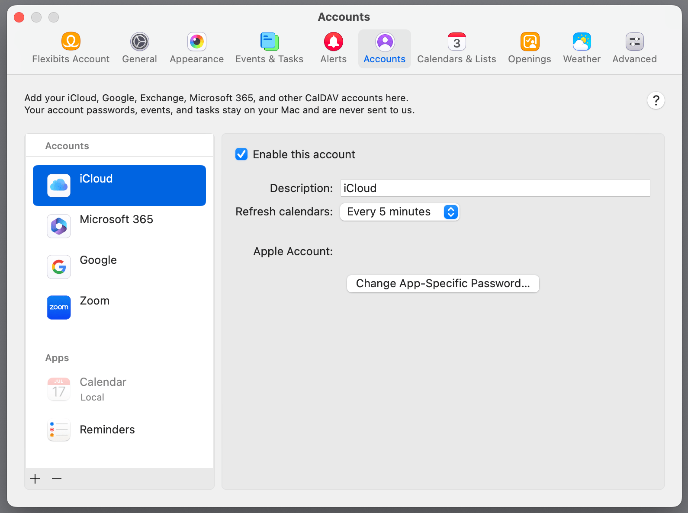Toggle Enable this account checkbox
The width and height of the screenshot is (688, 513).
tap(241, 154)
